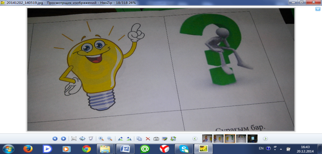This screenshot has height=154, width=322.
Task: Open the help tray icon
Action: pos(268,148)
